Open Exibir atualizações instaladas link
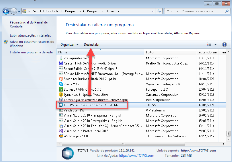Screen dimensions: 232x162 click(x=30, y=35)
